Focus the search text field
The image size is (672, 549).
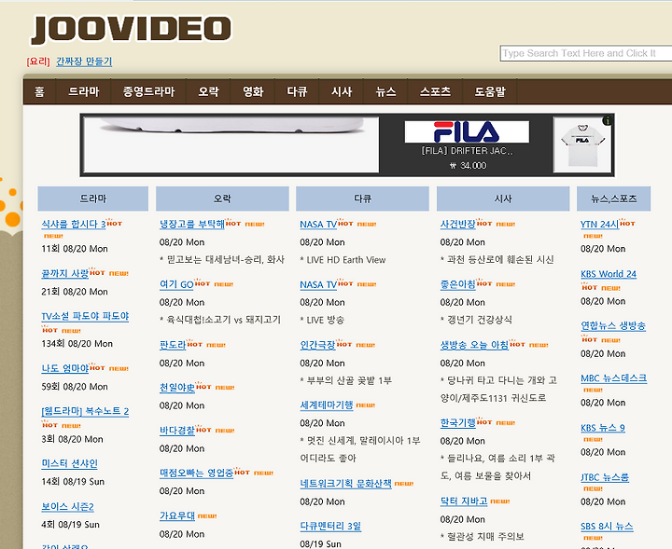[x=585, y=53]
